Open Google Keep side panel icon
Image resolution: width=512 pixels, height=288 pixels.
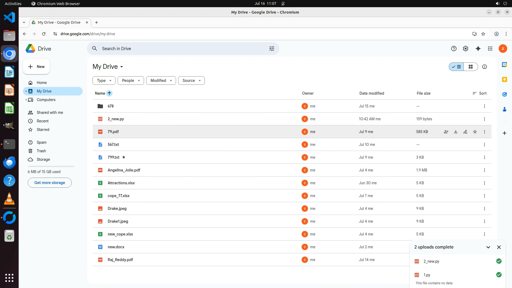pos(504,79)
